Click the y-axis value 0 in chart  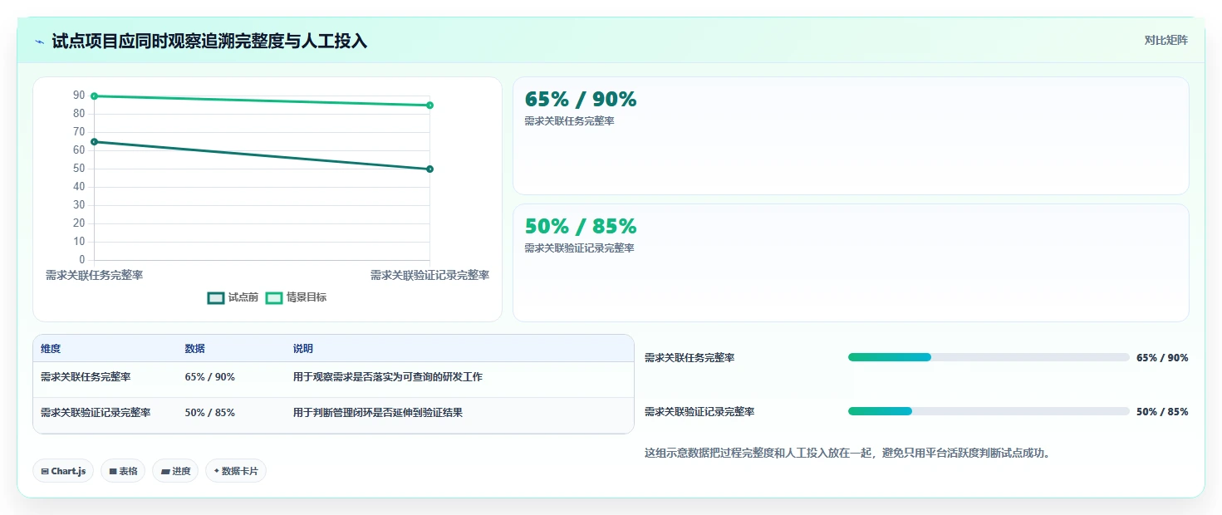tap(82, 260)
